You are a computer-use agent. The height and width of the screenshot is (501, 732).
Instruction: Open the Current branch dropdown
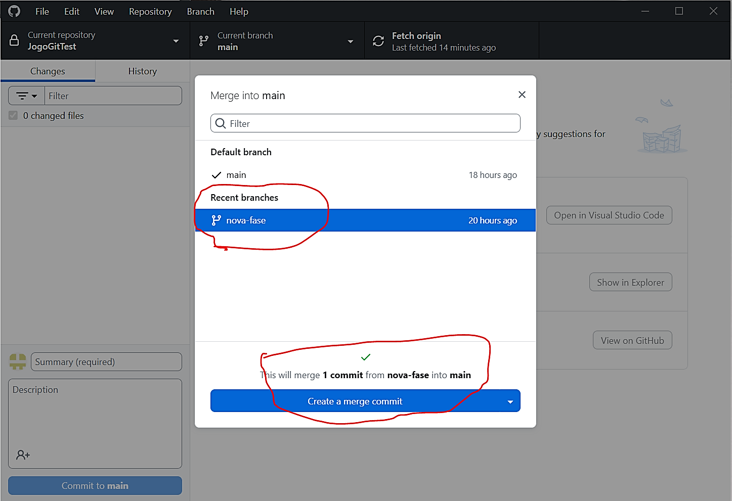tap(350, 41)
